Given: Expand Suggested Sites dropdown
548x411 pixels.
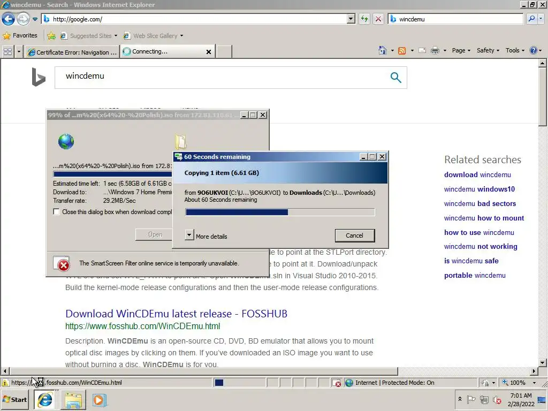Looking at the screenshot, I should click(116, 36).
